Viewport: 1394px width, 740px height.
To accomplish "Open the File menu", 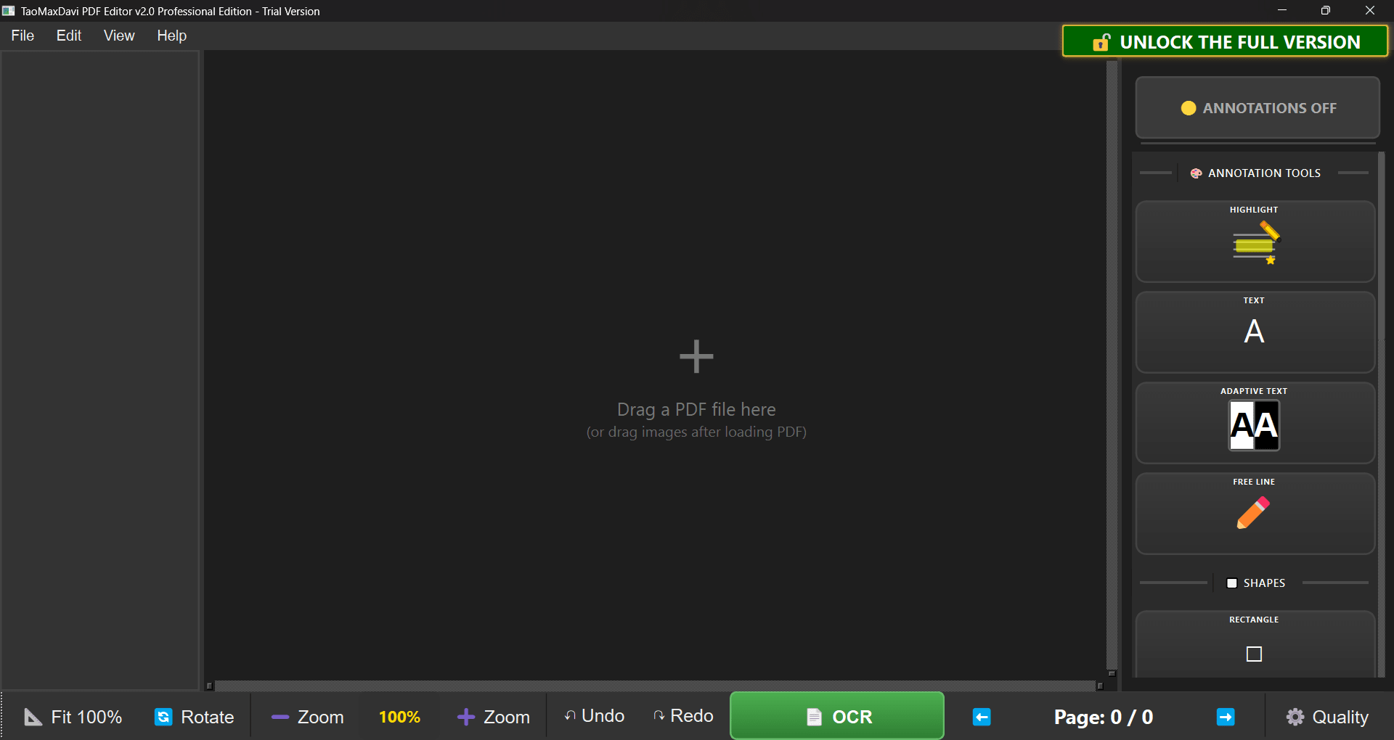I will click(23, 36).
